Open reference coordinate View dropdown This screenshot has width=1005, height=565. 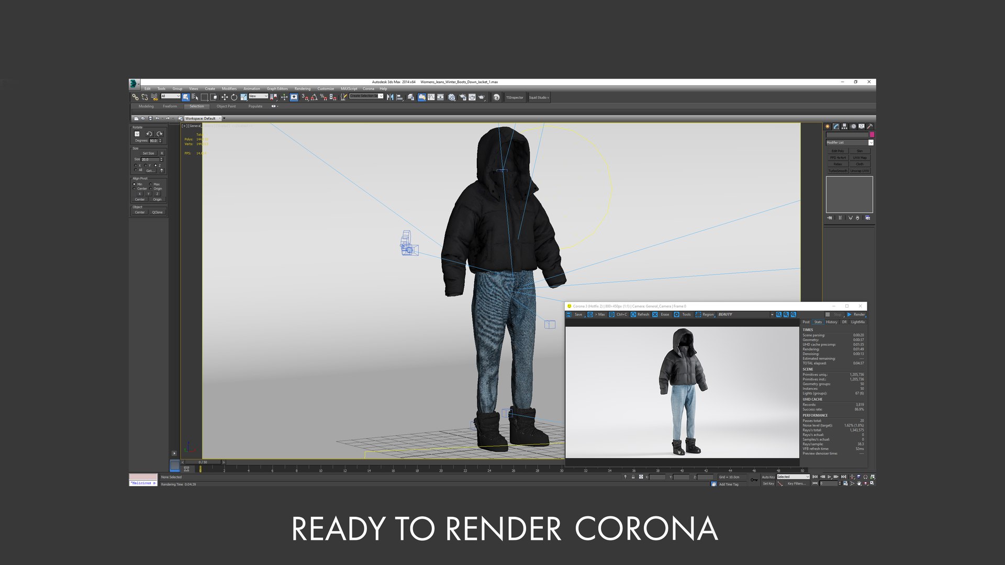(258, 96)
